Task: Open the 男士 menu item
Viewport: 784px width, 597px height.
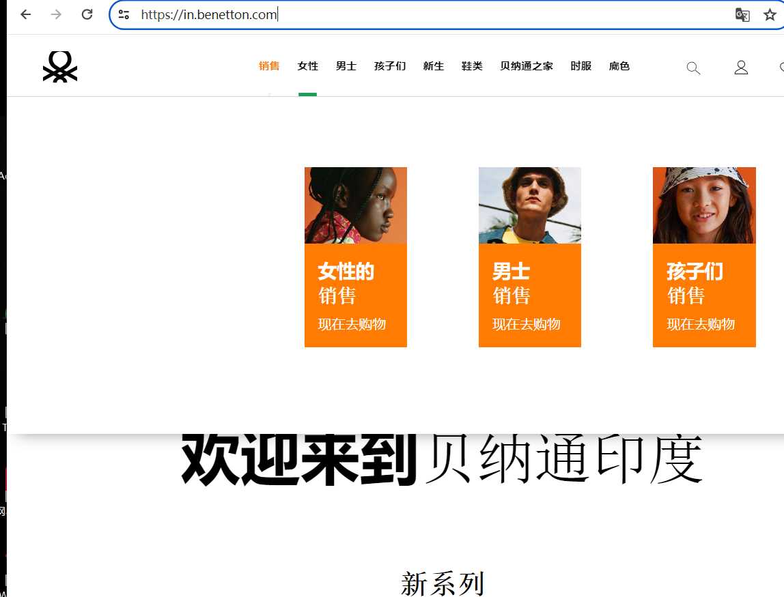Action: [346, 66]
